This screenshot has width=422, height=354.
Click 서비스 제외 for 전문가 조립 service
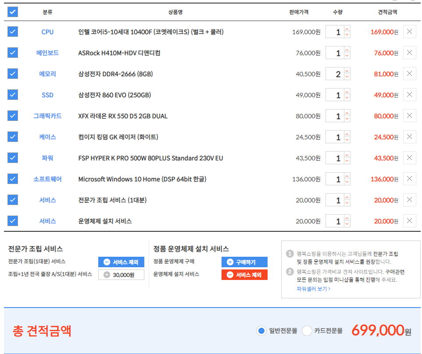pos(121,262)
